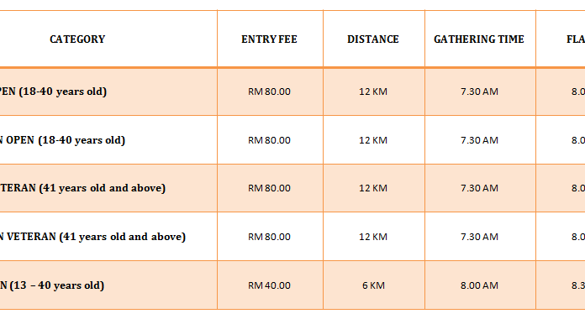Click 'N VETERAN (41 years old and above)' cell
The image size is (585, 319).
pos(108,237)
